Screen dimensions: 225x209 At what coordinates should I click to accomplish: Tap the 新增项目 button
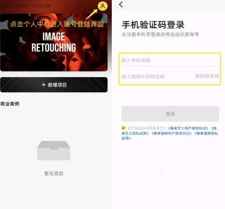(x=54, y=85)
